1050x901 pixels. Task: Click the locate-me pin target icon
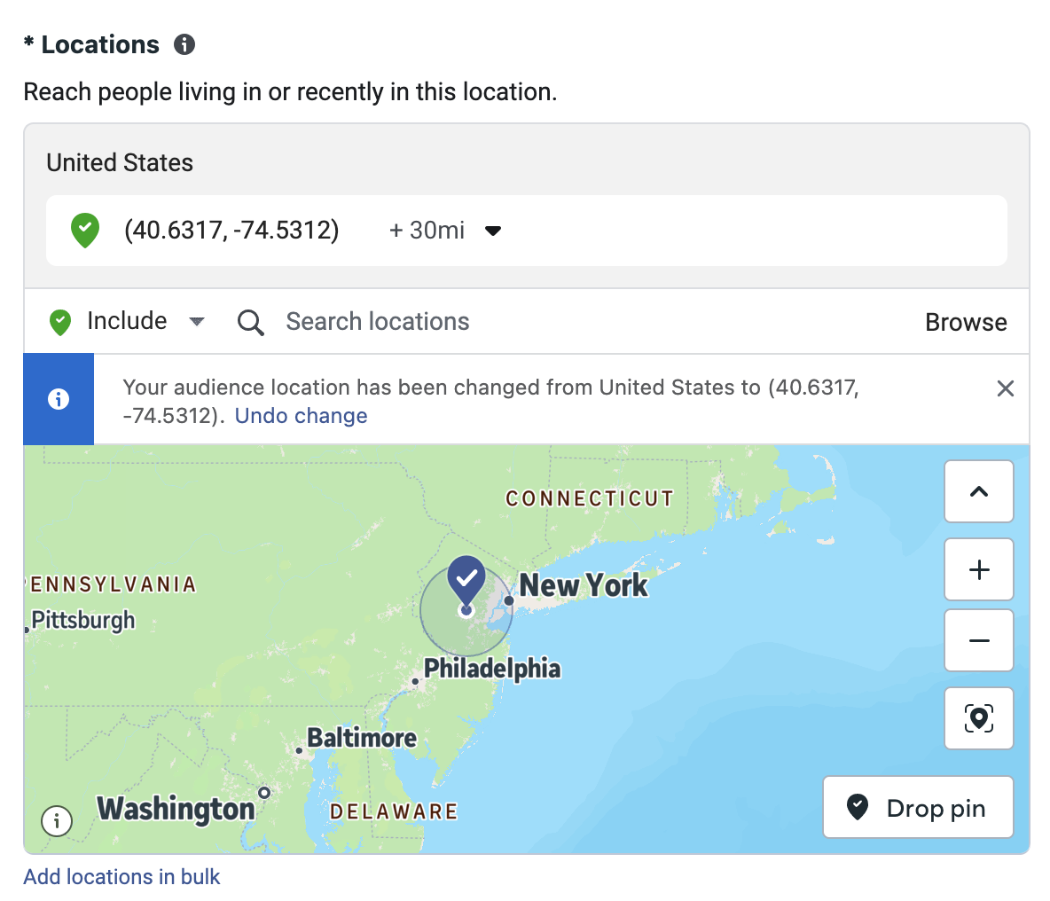tap(978, 718)
